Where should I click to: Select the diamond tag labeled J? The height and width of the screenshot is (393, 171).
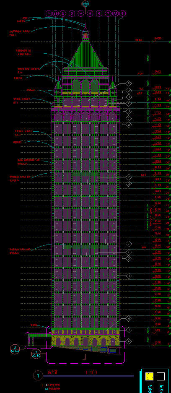pyautogui.click(x=129, y=91)
